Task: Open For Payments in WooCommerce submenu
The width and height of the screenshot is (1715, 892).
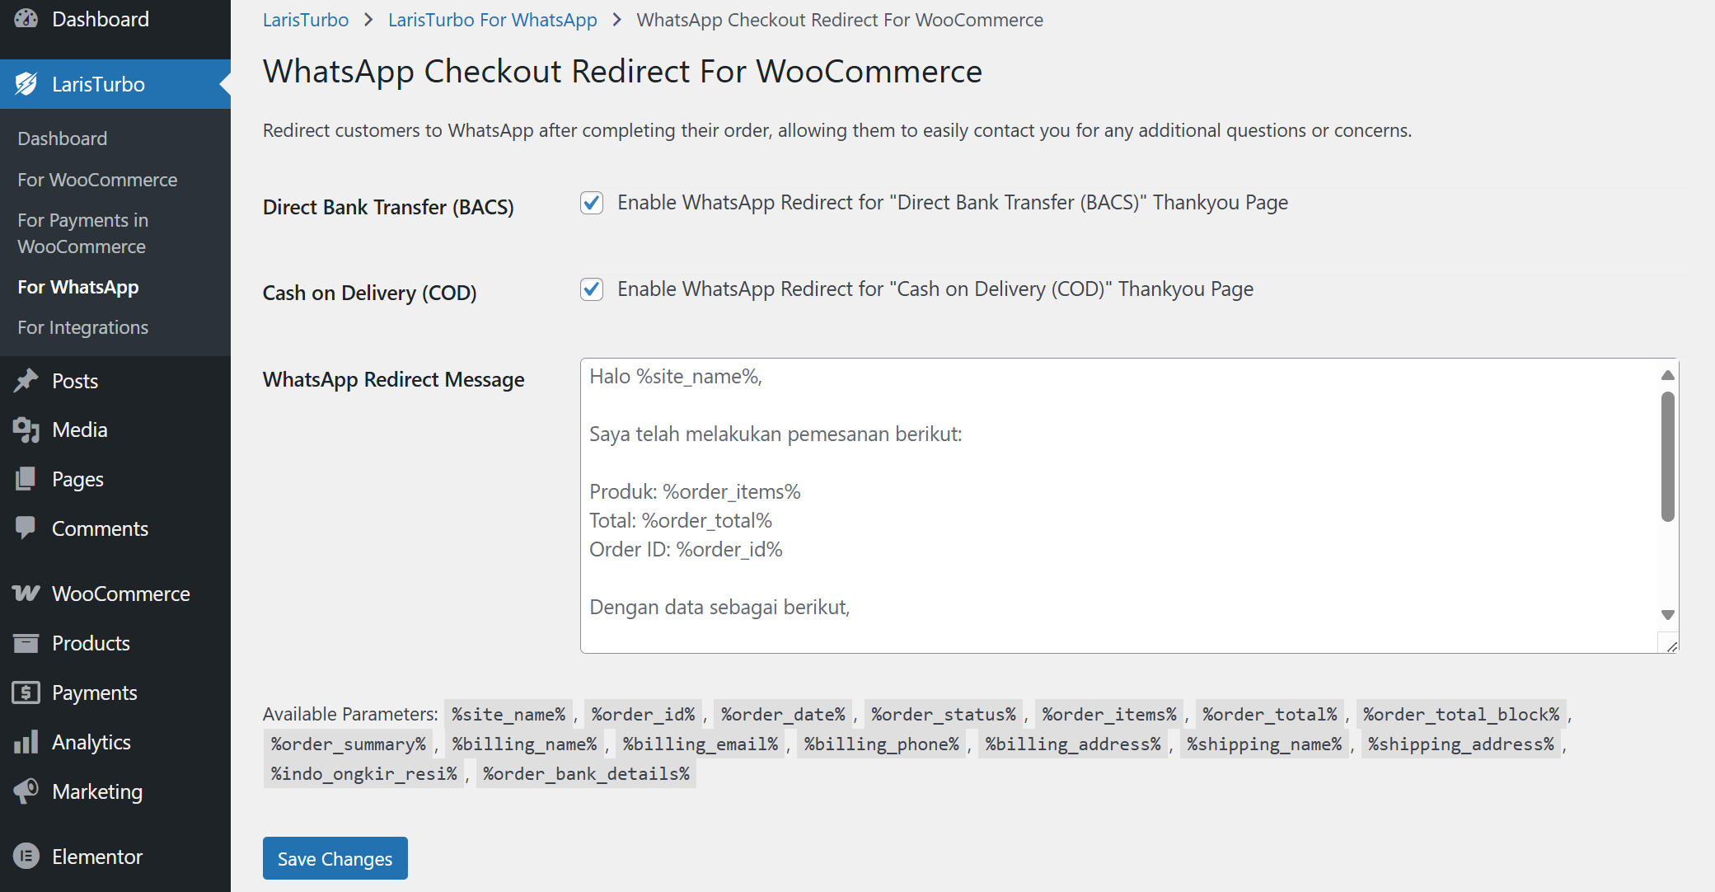Action: coord(82,233)
